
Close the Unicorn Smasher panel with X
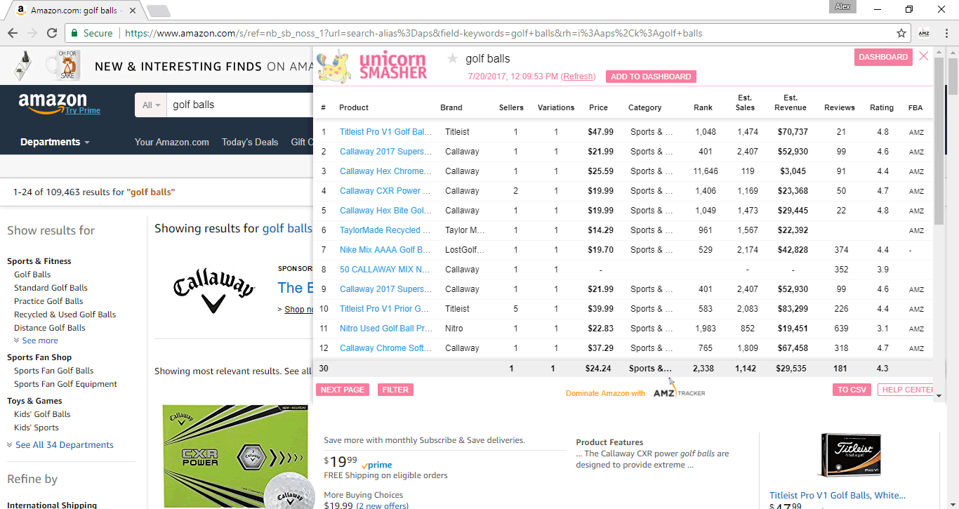(x=924, y=56)
